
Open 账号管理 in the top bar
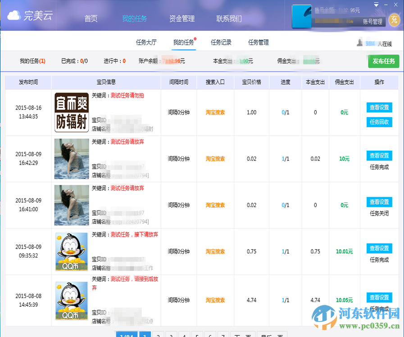pos(372,21)
